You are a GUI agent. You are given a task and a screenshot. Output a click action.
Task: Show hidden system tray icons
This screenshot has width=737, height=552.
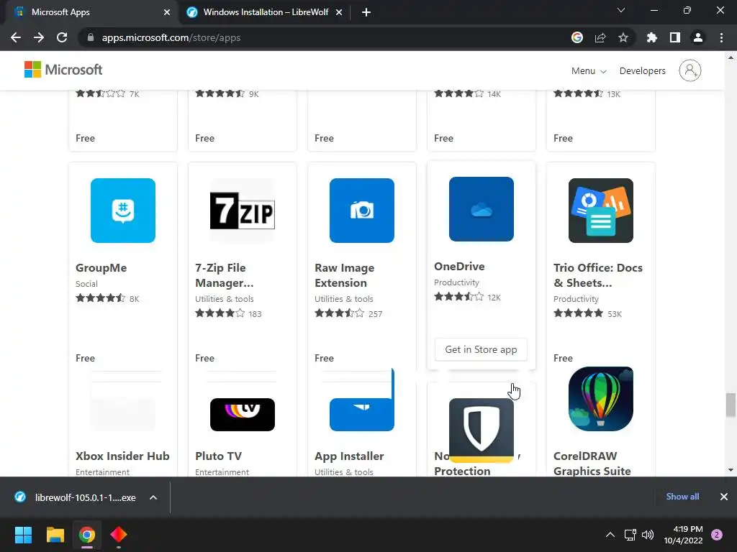[x=610, y=535]
